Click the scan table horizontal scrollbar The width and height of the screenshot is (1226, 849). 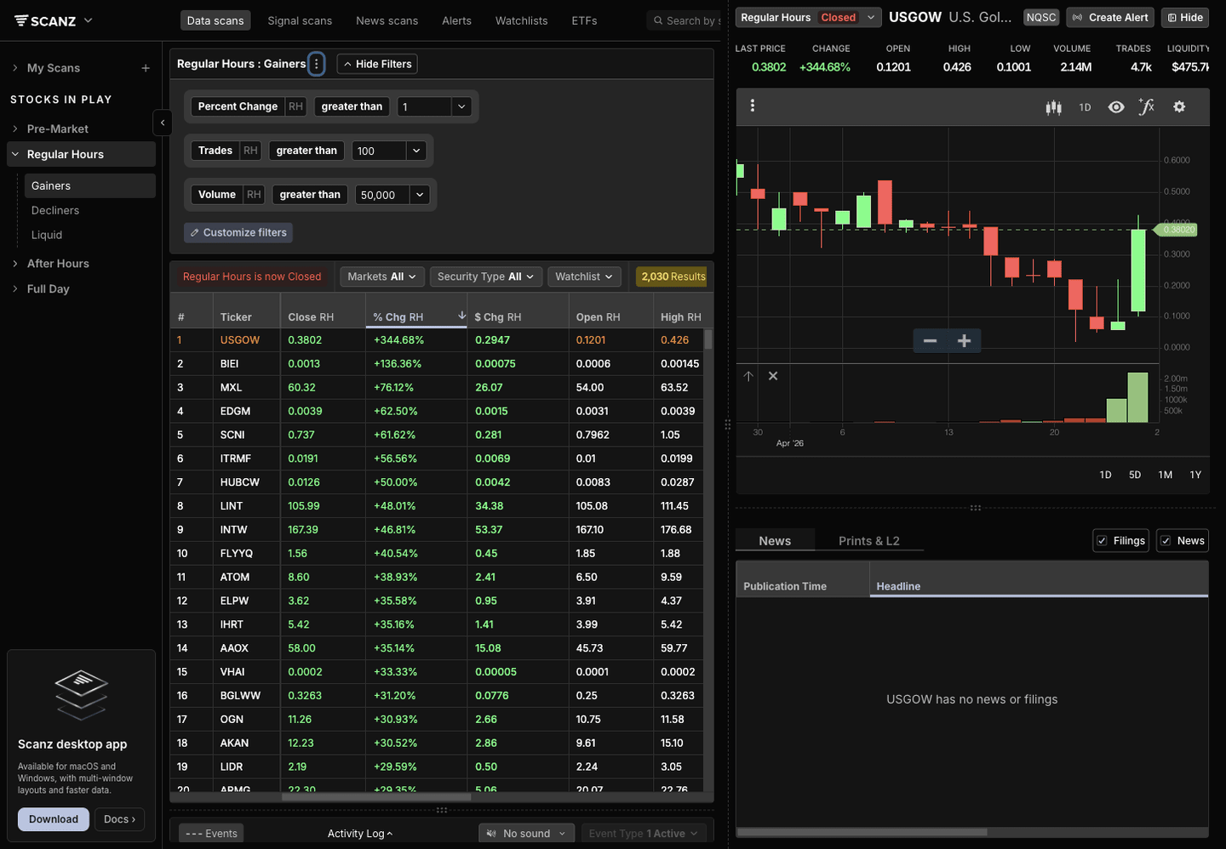tap(376, 797)
